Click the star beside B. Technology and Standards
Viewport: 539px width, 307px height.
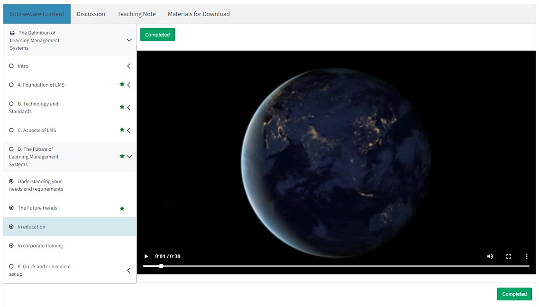pos(122,107)
